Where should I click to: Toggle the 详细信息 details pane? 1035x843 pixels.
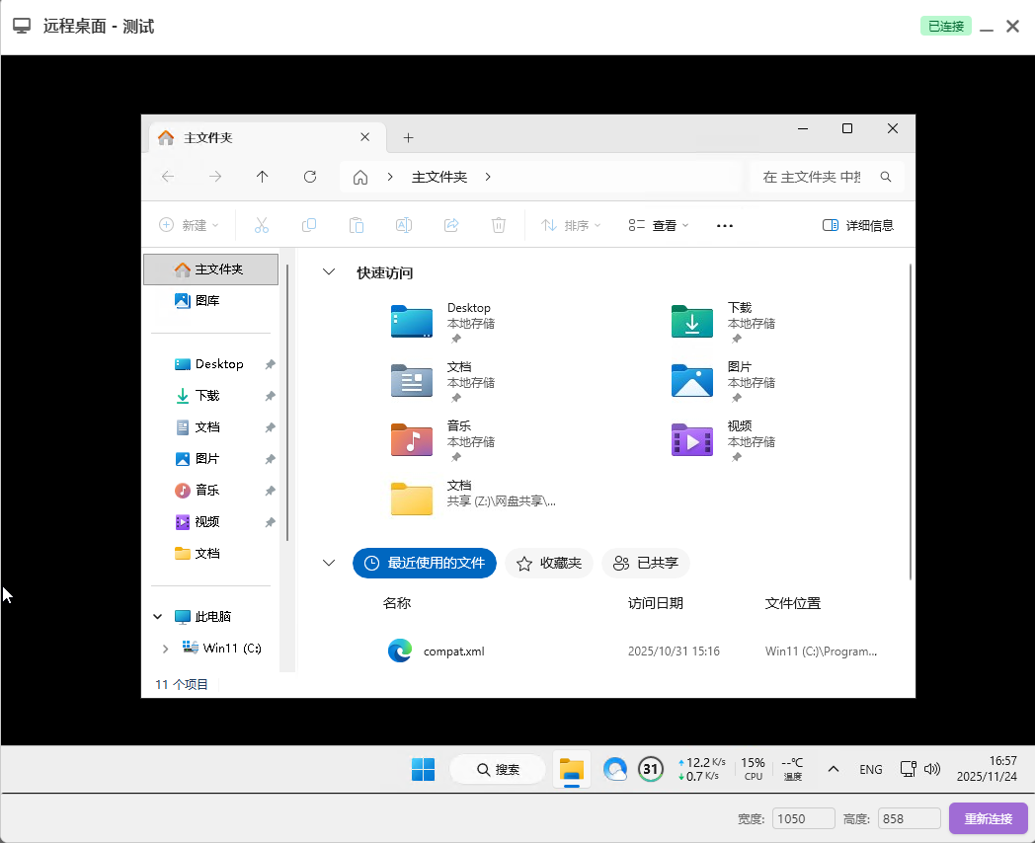pyautogui.click(x=857, y=225)
